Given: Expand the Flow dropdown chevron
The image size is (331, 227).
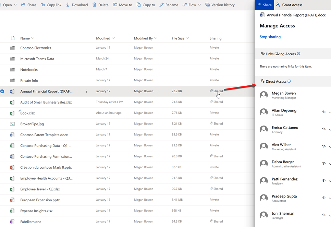Looking at the screenshot, I should click(x=199, y=5).
